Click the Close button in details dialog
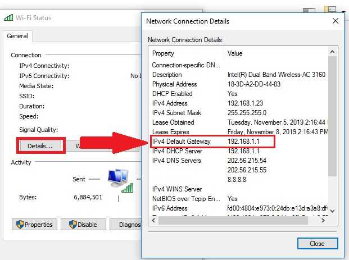This screenshot has width=349, height=260. click(x=318, y=244)
